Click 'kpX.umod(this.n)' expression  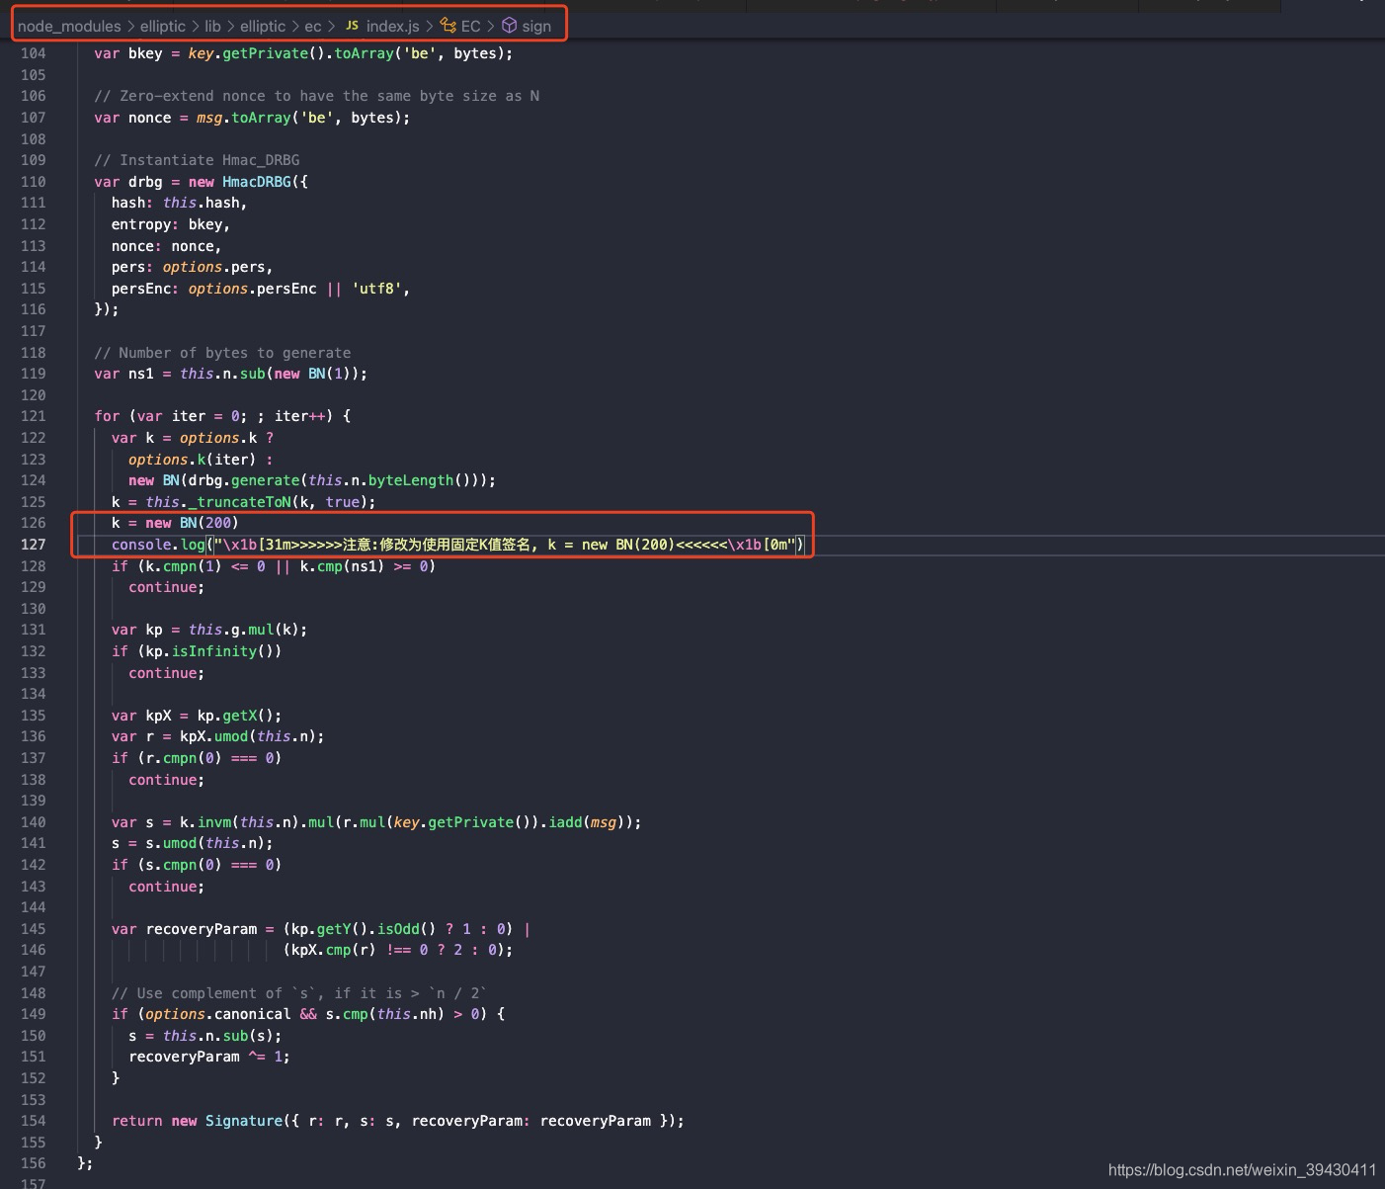(x=247, y=736)
